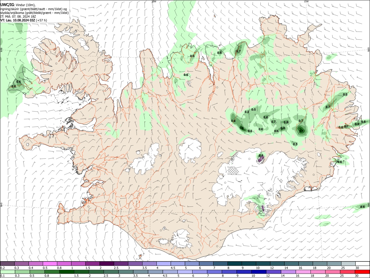Click the deep blue swatch between 10 and 12
This screenshot has width=370, height=278.
point(259,272)
